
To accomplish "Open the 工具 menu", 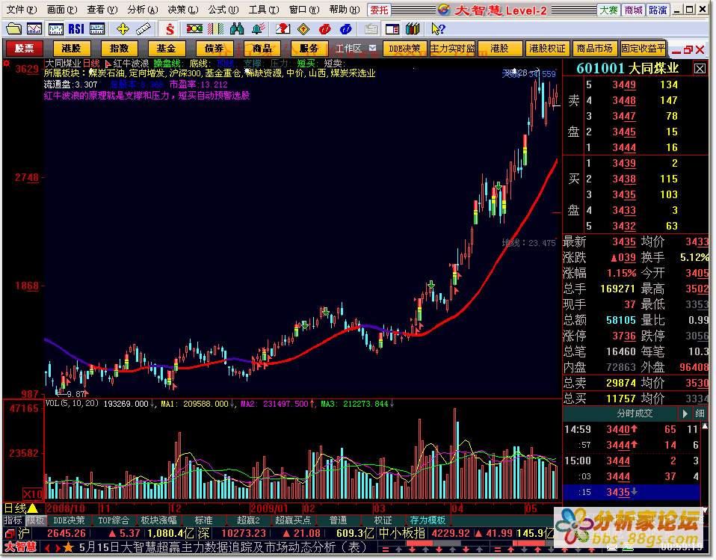I will pos(264,10).
